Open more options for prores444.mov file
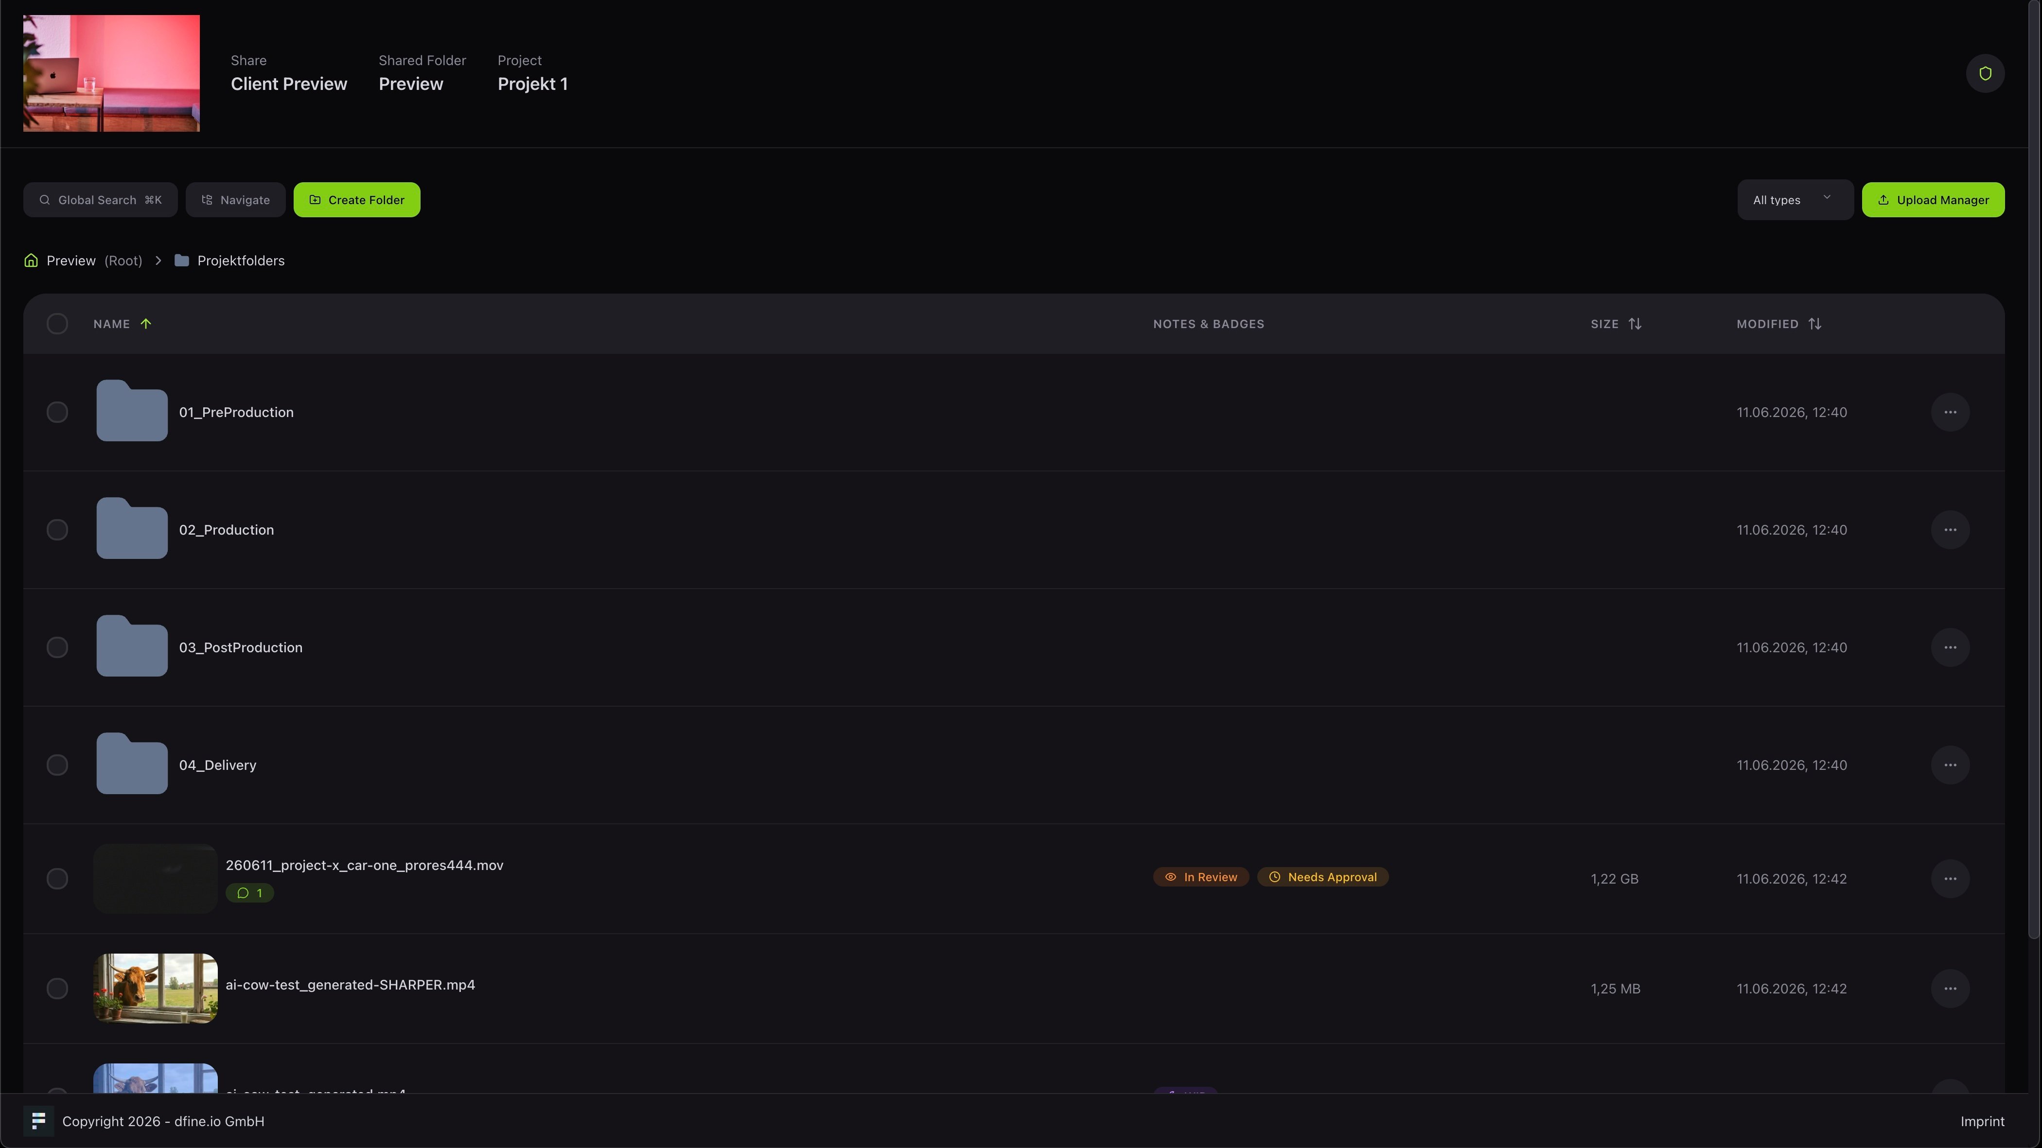 [x=1950, y=879]
